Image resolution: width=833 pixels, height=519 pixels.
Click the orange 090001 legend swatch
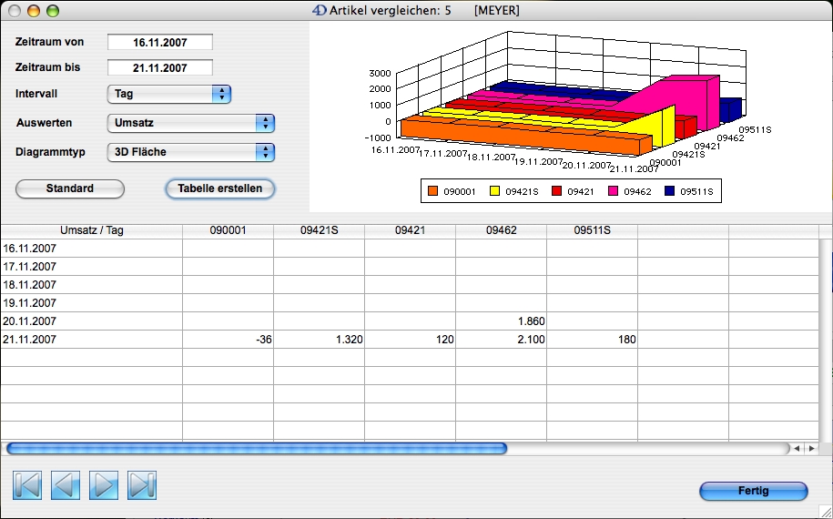click(x=432, y=191)
